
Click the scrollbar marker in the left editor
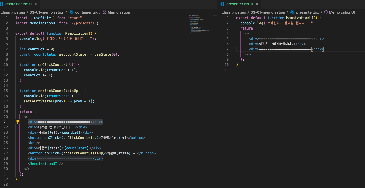tap(215, 75)
